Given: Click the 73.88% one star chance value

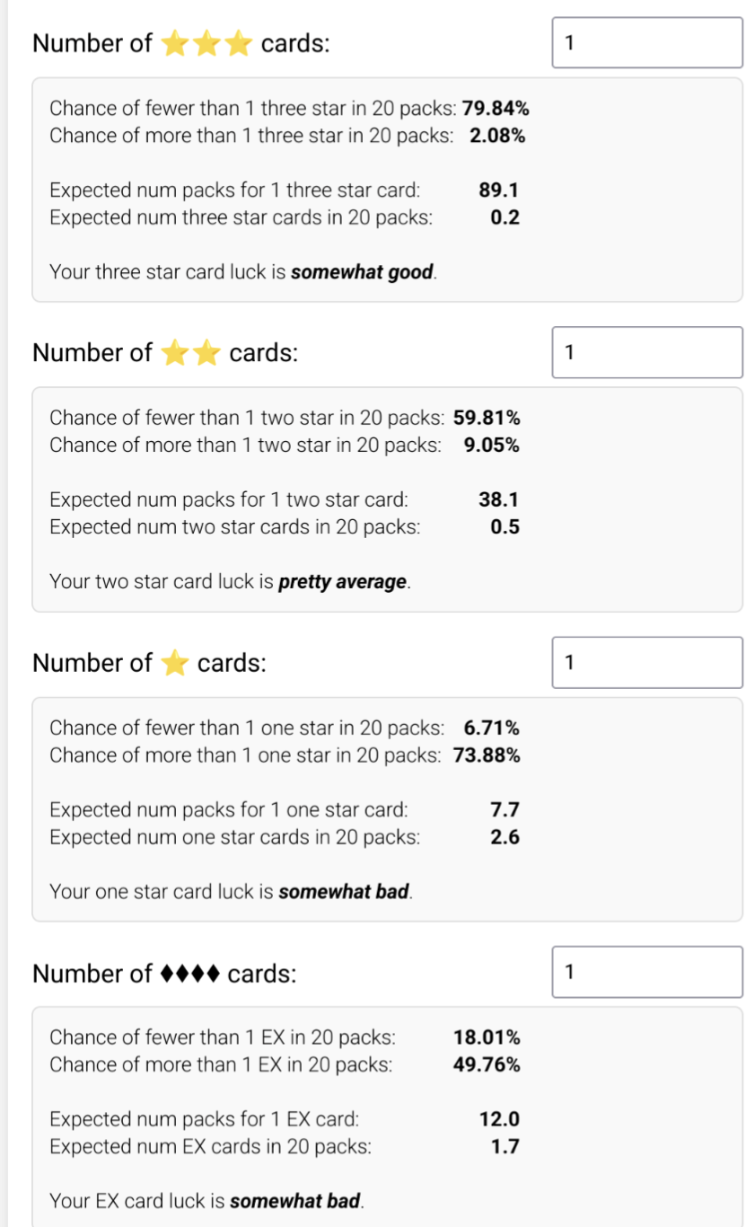Looking at the screenshot, I should click(x=487, y=755).
